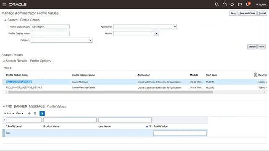Select the FND_BANNER_MESSAGE row
The height and width of the screenshot is (151, 269).
[x=134, y=82]
